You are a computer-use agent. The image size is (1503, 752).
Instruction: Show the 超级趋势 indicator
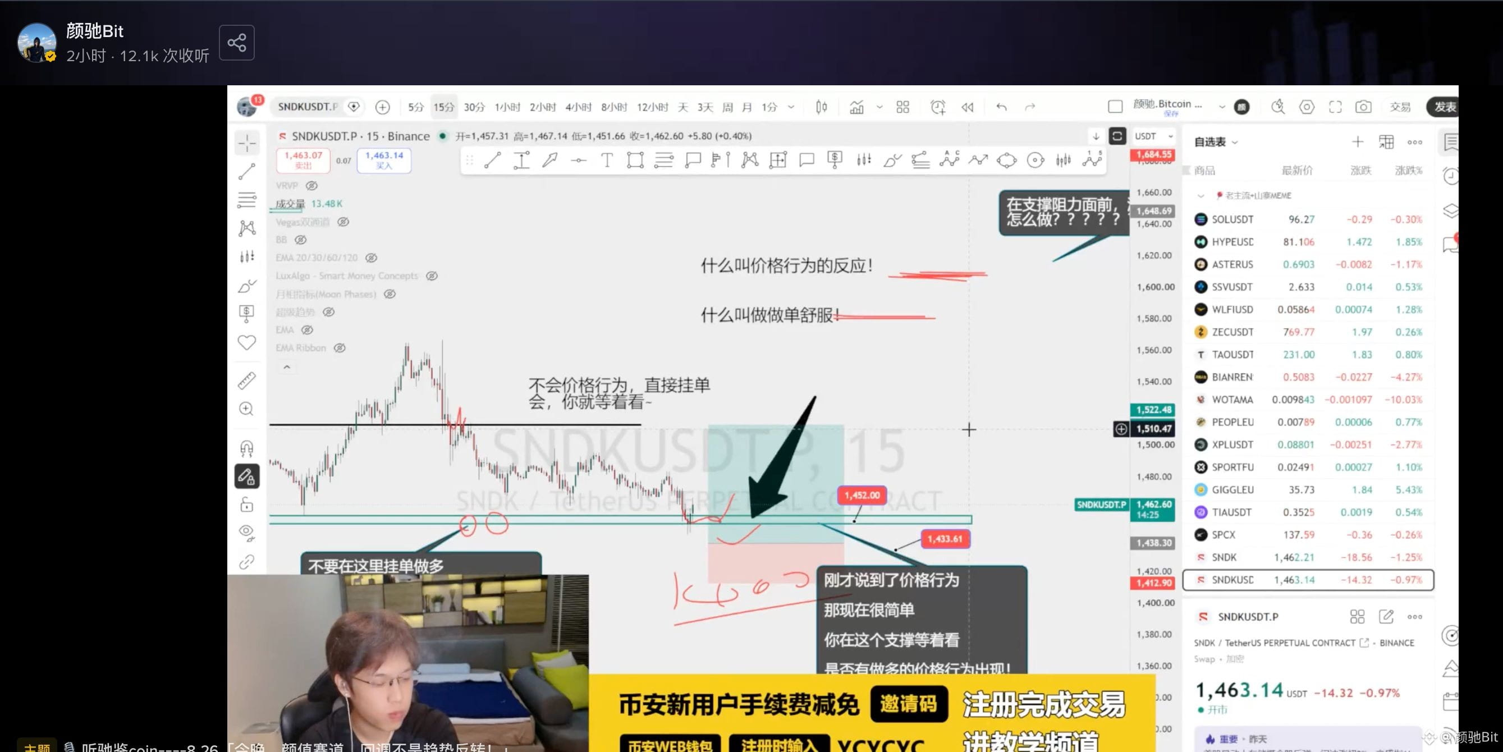[x=328, y=312]
